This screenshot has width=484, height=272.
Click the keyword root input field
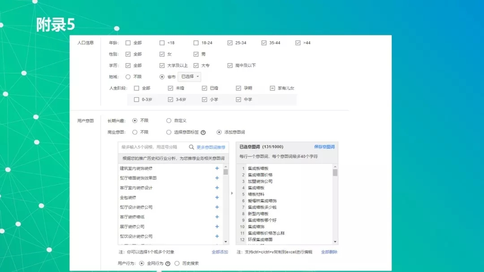pyautogui.click(x=152, y=147)
